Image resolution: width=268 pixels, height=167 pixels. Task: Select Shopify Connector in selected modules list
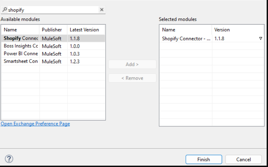click(x=186, y=38)
